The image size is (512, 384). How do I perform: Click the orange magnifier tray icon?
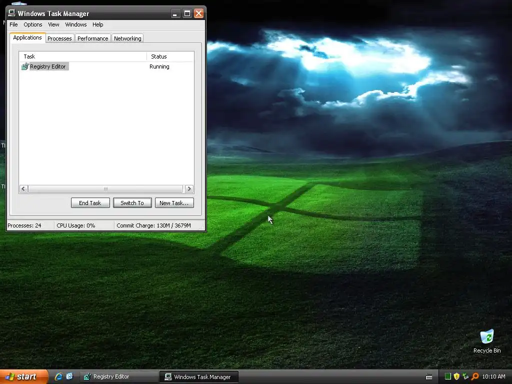pyautogui.click(x=475, y=376)
